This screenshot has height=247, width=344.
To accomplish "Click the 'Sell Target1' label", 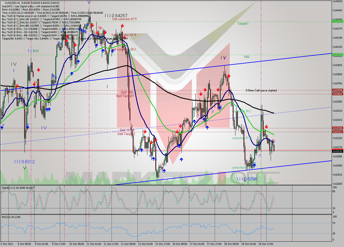I will pos(125,96).
